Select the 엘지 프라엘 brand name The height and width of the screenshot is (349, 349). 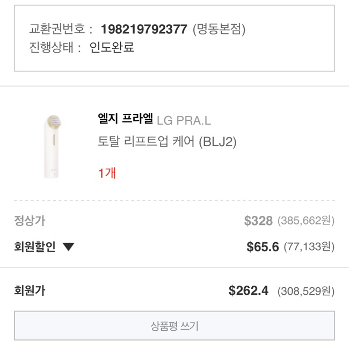click(x=125, y=119)
